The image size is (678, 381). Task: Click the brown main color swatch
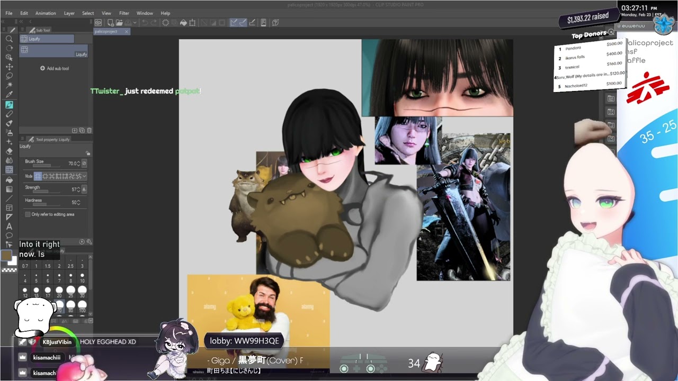[x=6, y=256]
